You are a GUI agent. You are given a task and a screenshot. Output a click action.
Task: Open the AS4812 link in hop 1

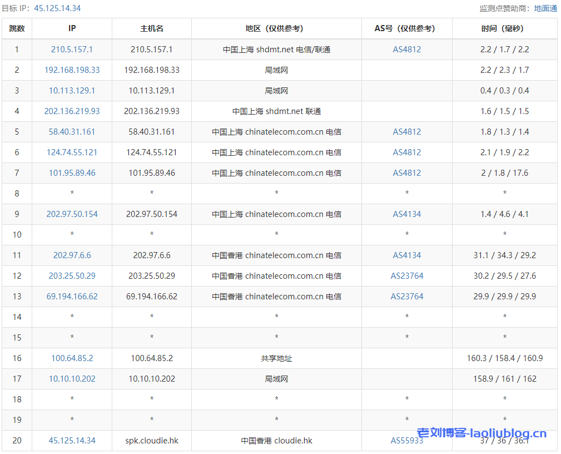tap(406, 50)
